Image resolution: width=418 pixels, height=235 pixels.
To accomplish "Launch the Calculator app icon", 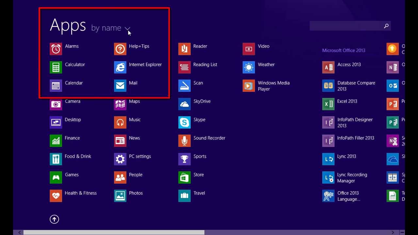I will (56, 67).
